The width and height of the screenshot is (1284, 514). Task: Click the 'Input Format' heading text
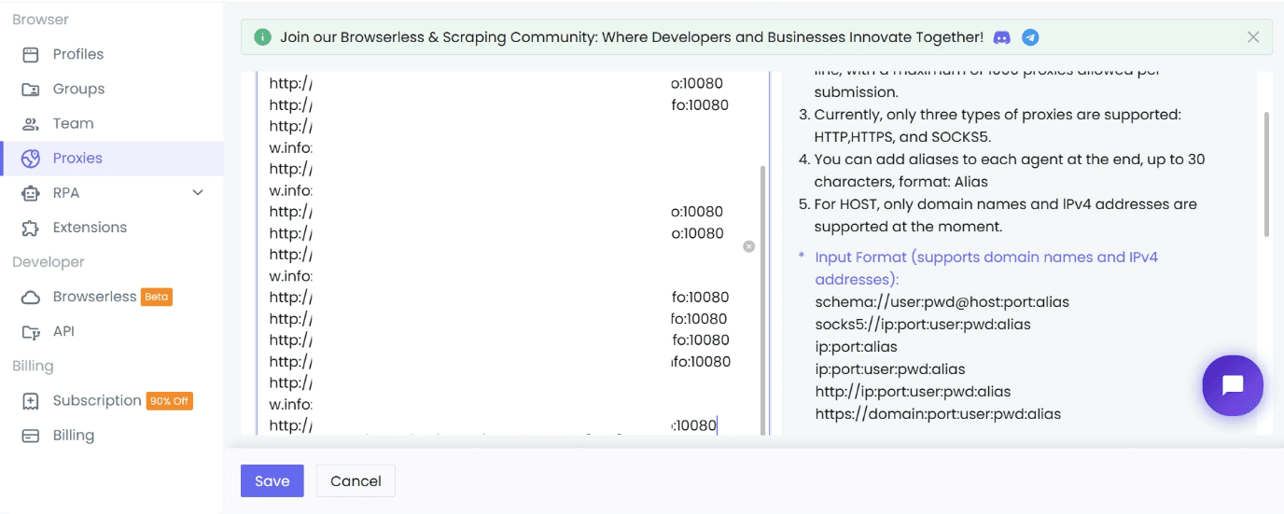click(x=986, y=269)
